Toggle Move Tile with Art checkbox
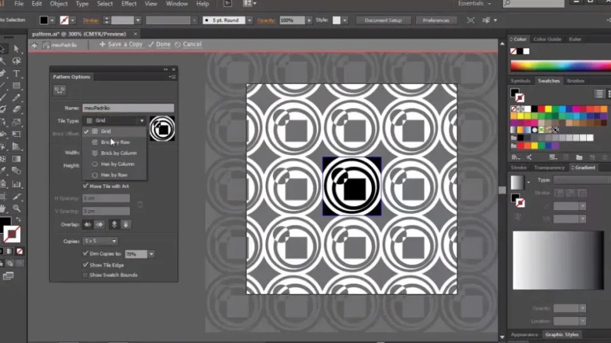611x343 pixels. [85, 186]
